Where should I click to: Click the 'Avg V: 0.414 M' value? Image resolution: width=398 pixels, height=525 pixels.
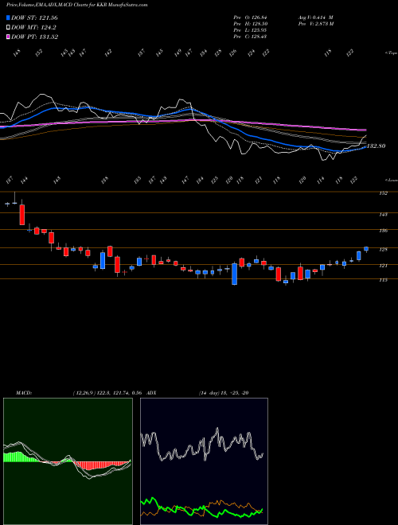pyautogui.click(x=315, y=17)
